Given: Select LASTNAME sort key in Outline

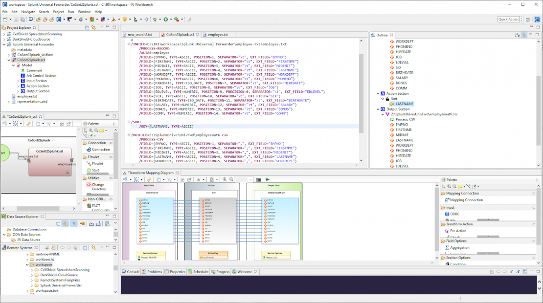Looking at the screenshot, I should (402, 104).
